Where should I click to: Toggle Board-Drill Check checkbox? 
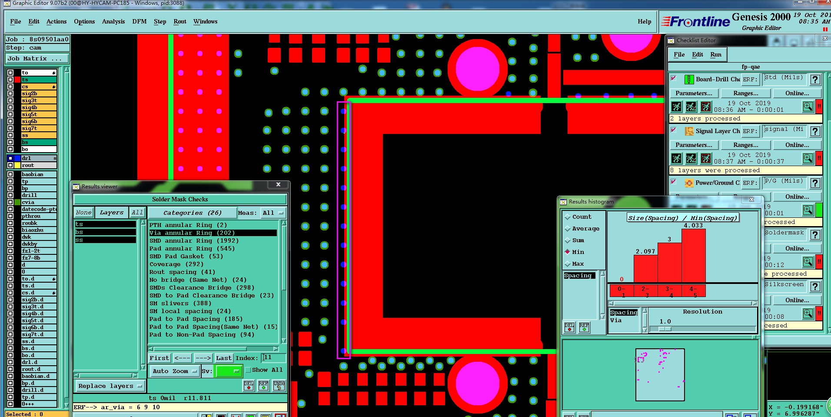click(x=674, y=79)
